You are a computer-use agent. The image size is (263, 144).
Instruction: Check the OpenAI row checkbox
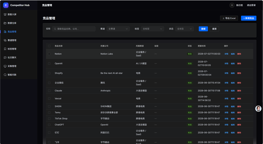coord(49,63)
